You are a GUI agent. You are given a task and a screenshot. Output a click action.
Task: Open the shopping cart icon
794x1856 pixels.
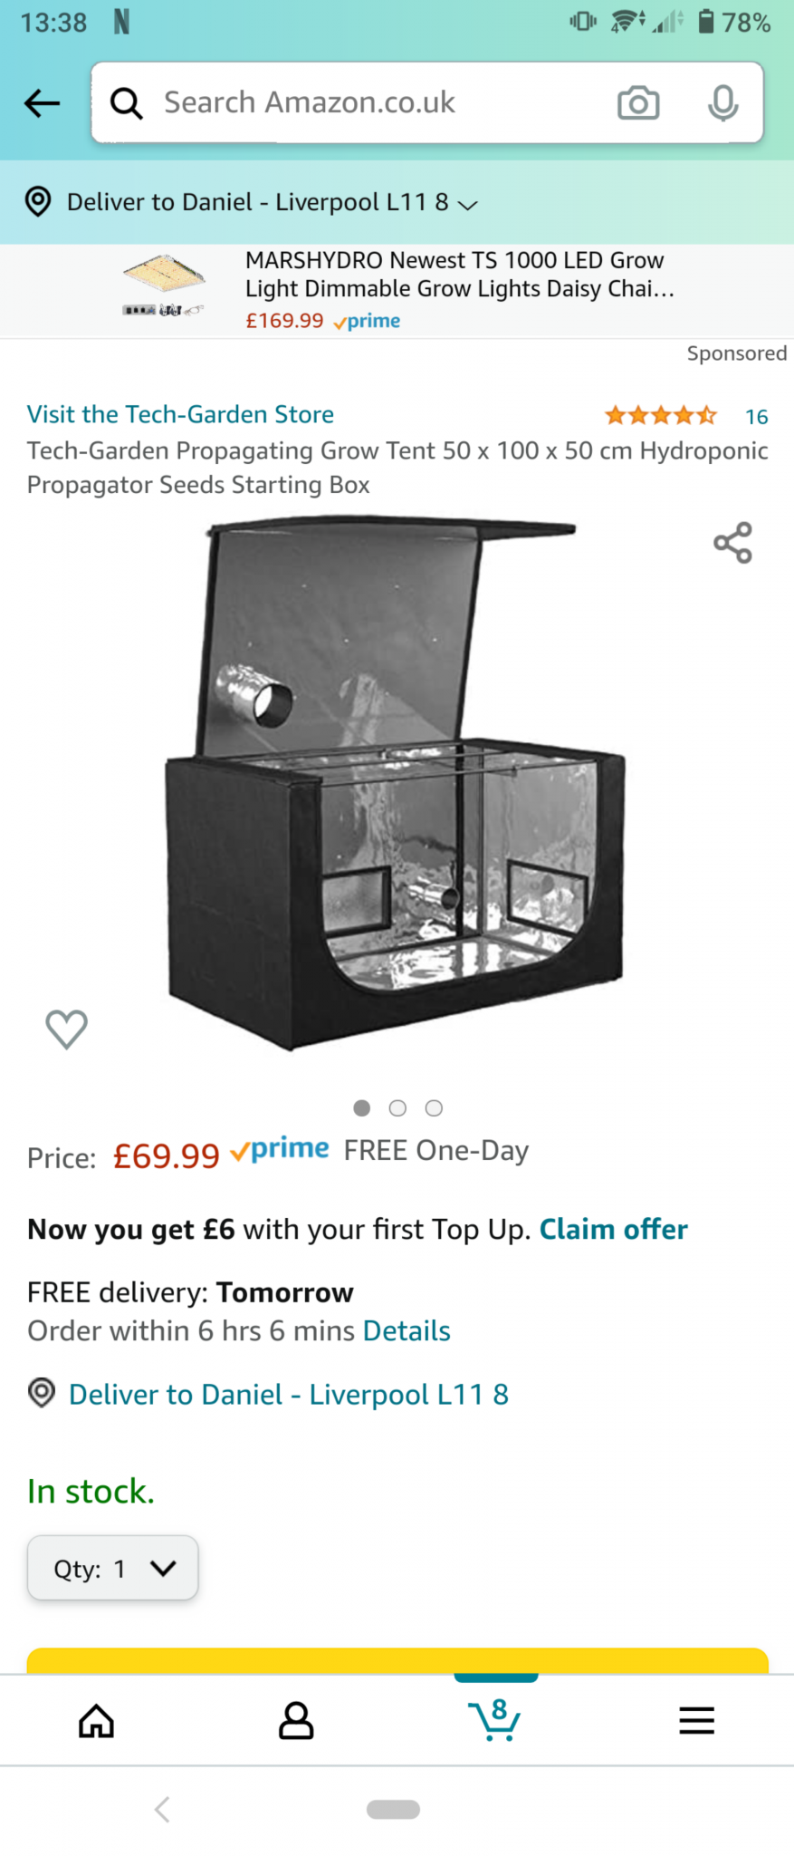495,1719
